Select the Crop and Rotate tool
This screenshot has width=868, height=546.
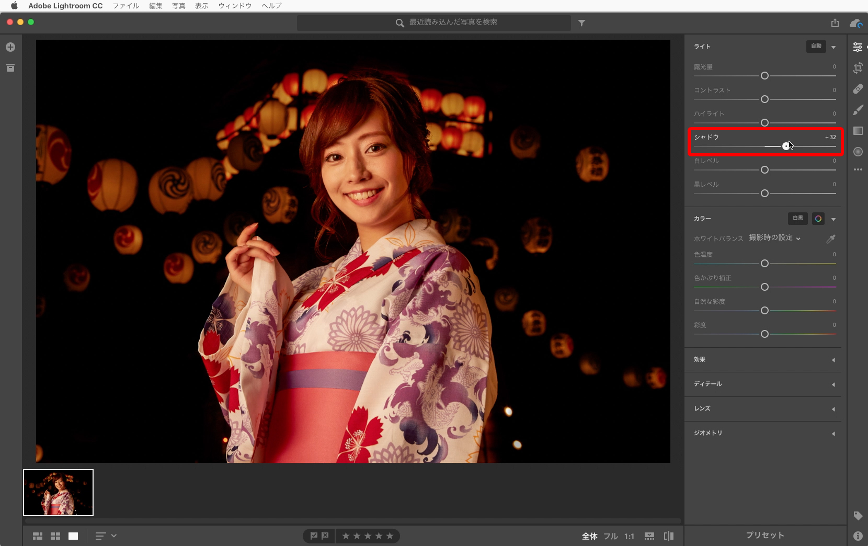858,68
